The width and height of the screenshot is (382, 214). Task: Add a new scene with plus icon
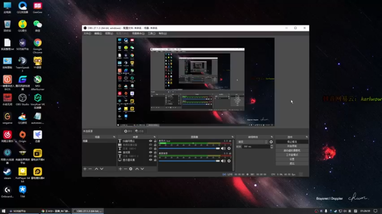pos(85,169)
